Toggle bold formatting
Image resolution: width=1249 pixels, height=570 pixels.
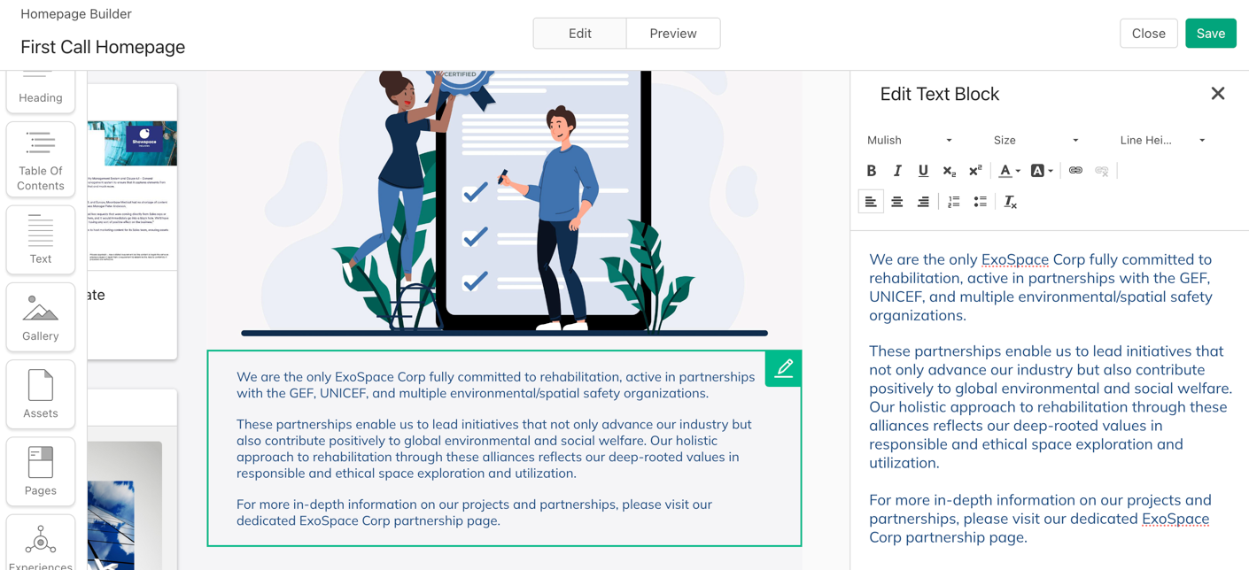click(x=871, y=171)
